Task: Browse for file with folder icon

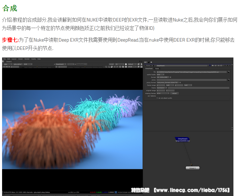Action: tap(229, 72)
